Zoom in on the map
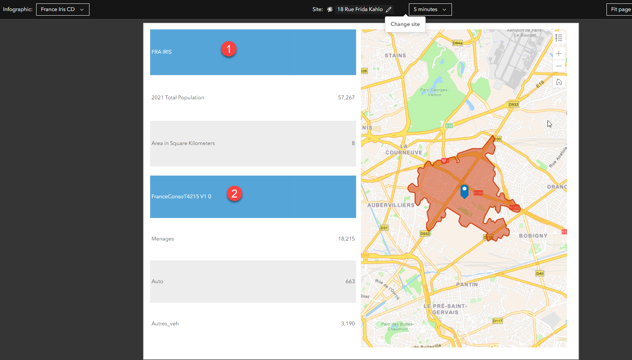Viewport: 632px width, 360px height. [559, 54]
